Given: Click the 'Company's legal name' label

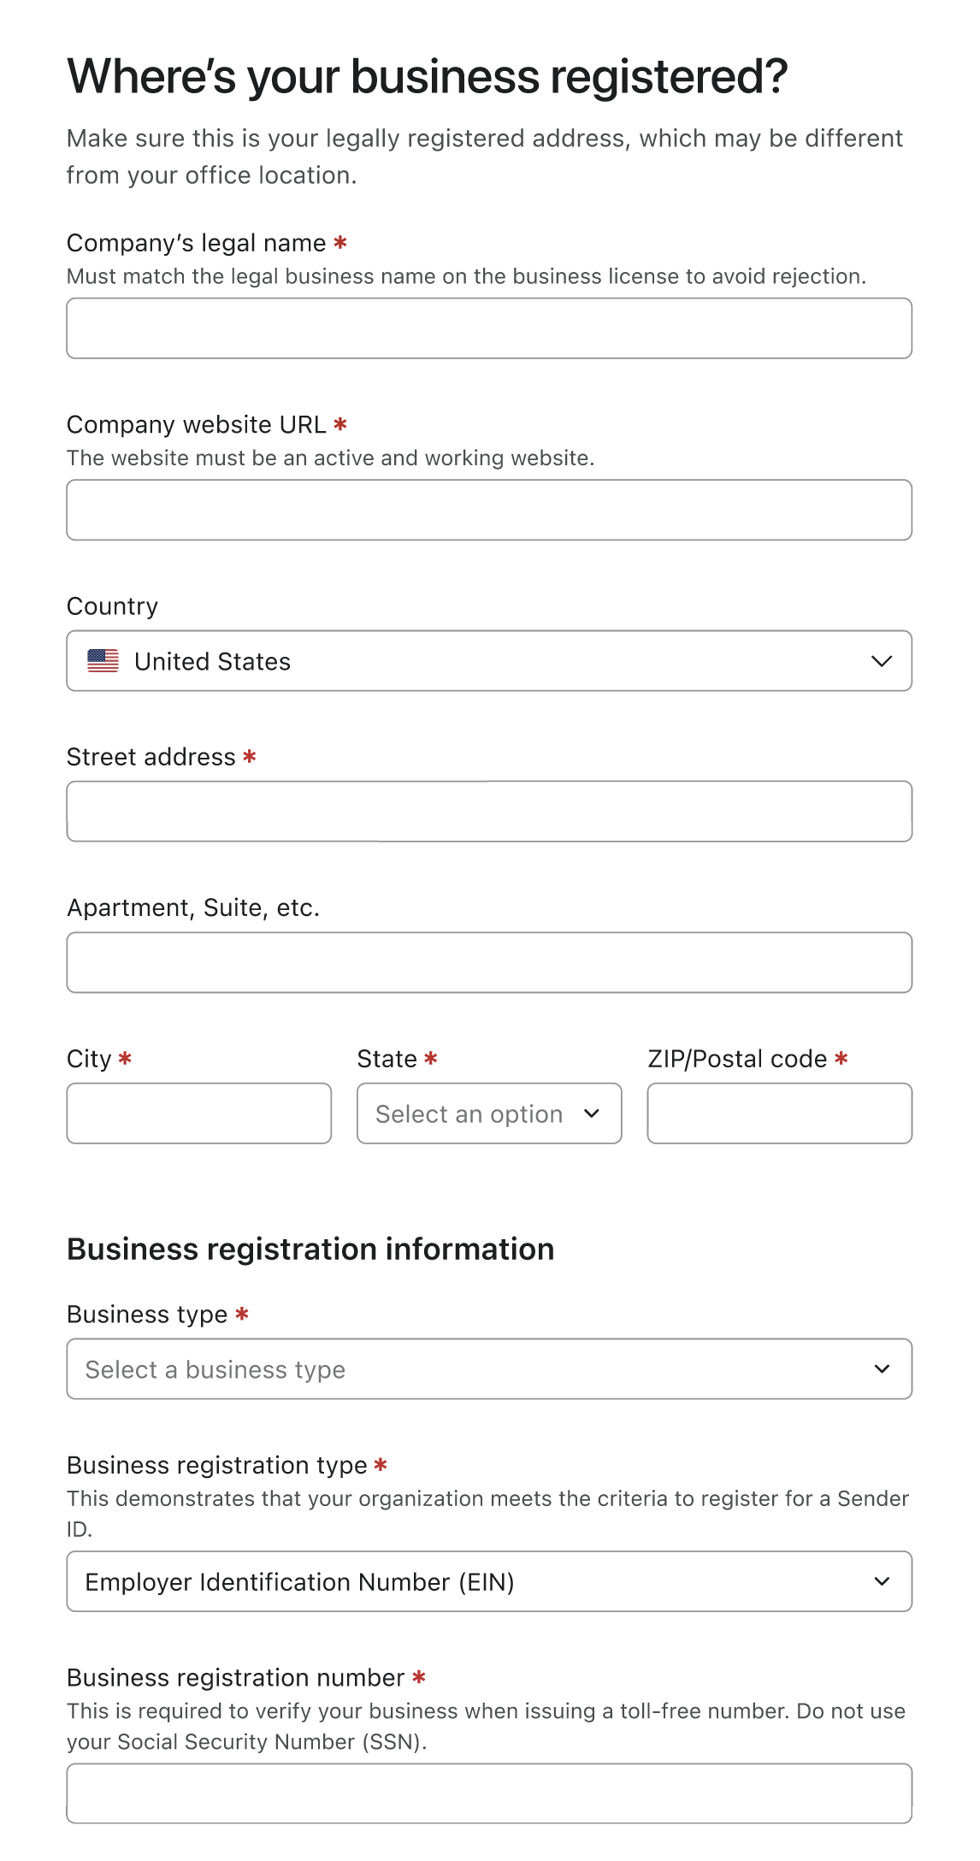Looking at the screenshot, I should [197, 243].
